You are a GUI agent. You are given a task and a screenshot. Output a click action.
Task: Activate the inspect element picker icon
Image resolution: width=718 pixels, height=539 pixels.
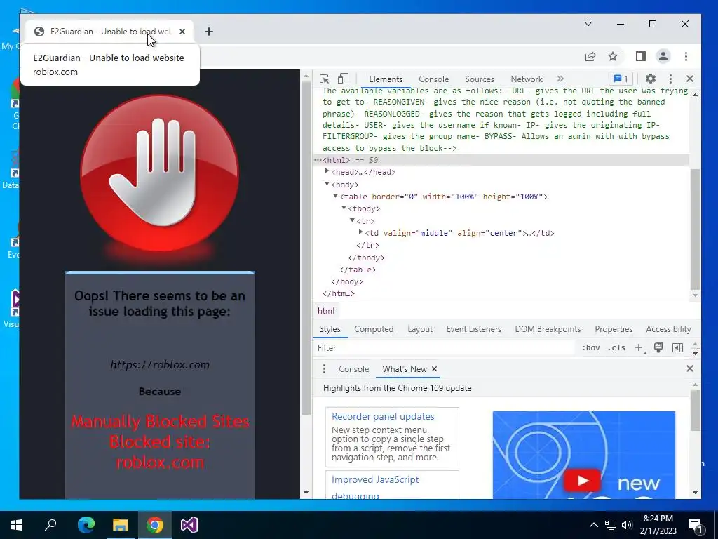click(x=324, y=79)
